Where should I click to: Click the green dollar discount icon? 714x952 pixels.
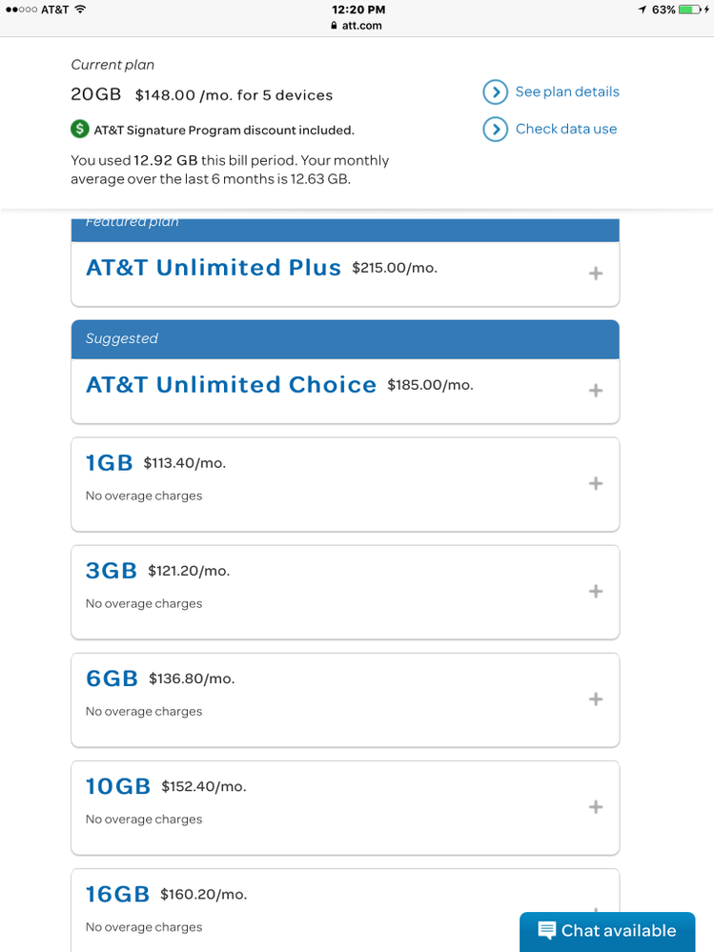click(80, 130)
